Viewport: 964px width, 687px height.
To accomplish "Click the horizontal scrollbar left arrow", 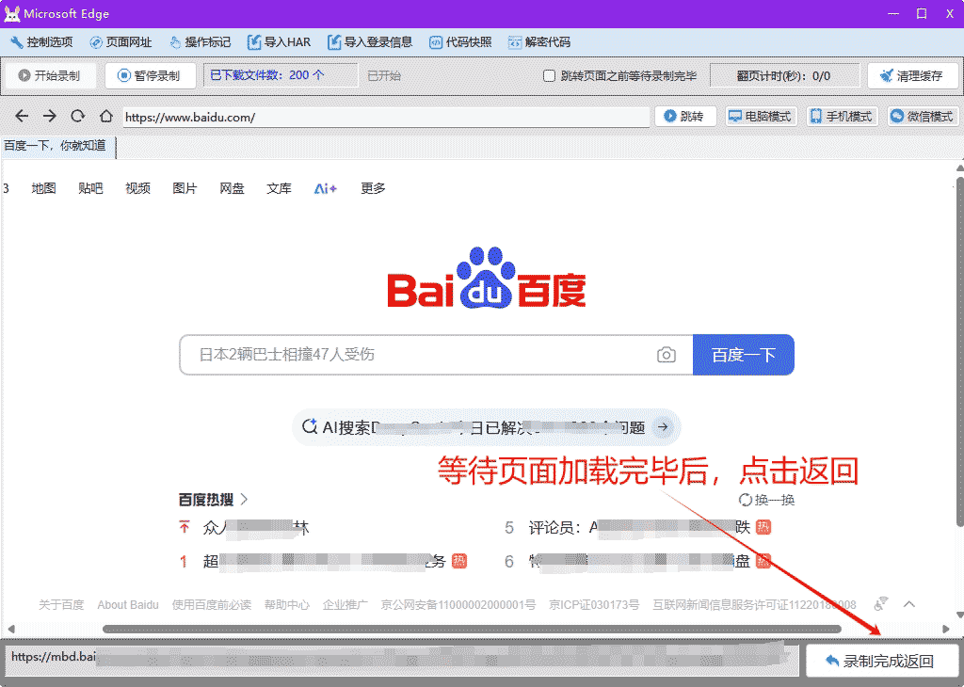I will point(10,629).
